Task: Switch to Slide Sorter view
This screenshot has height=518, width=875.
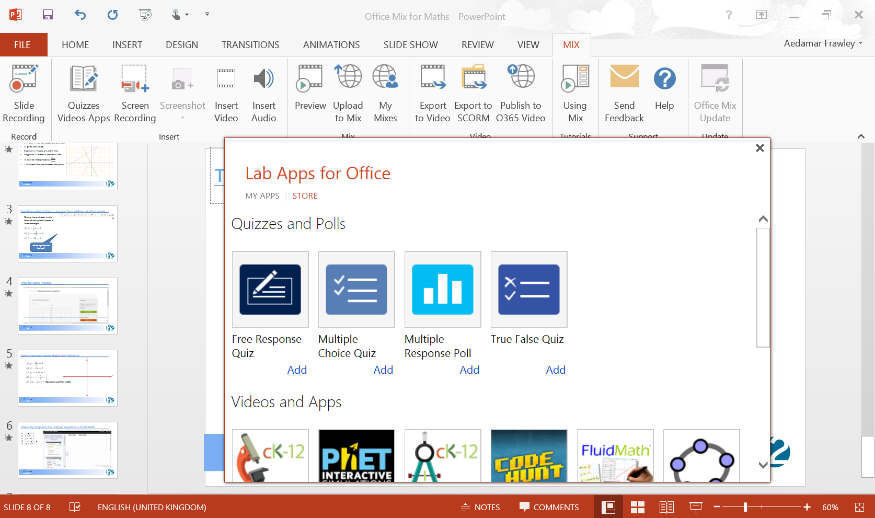Action: 637,507
